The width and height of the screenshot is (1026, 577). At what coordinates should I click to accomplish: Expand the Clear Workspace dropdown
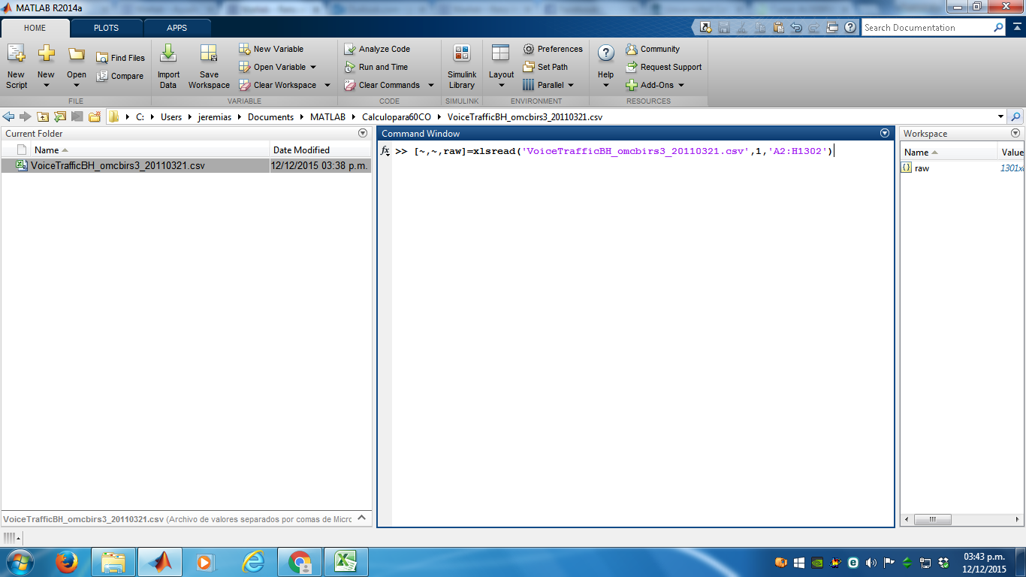327,85
